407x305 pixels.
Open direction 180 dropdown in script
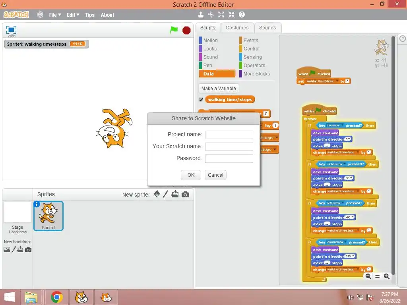point(353,256)
